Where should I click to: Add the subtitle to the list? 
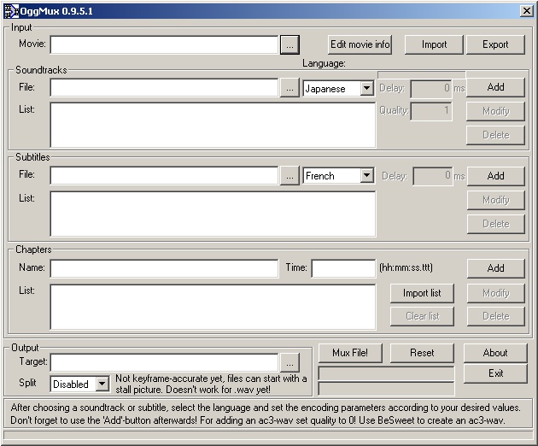click(496, 176)
